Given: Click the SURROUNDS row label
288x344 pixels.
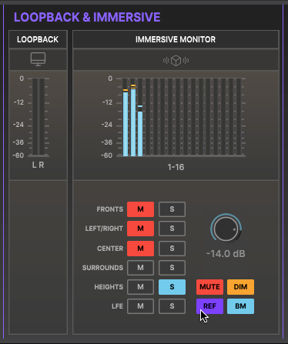Looking at the screenshot, I should 102,268.
